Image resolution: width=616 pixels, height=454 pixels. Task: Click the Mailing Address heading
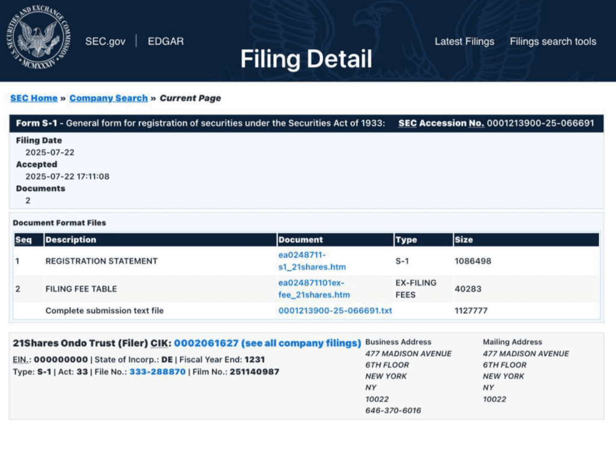(x=513, y=342)
